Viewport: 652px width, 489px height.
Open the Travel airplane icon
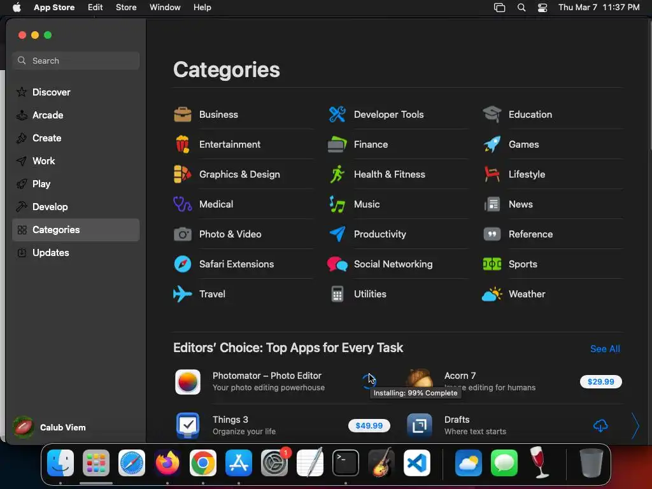point(183,294)
